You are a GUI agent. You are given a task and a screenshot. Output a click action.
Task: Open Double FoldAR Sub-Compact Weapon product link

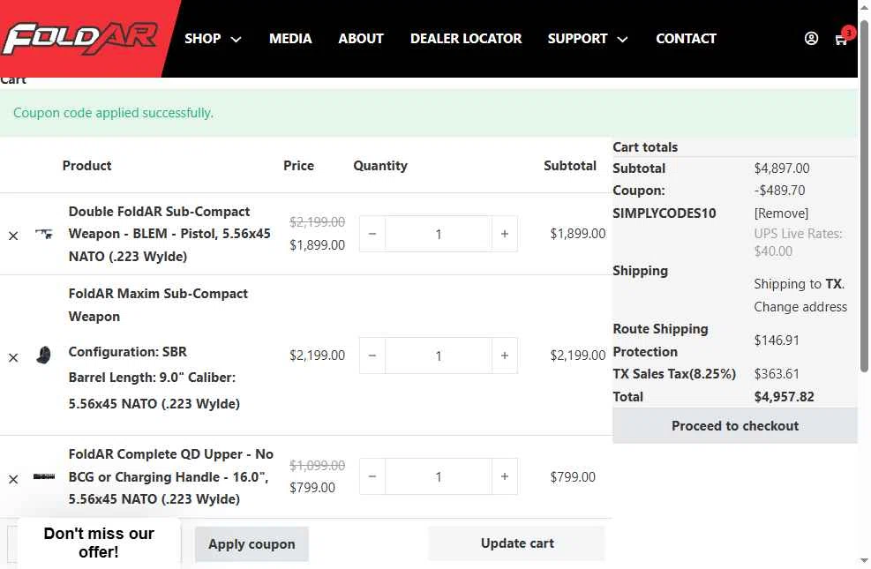(169, 234)
